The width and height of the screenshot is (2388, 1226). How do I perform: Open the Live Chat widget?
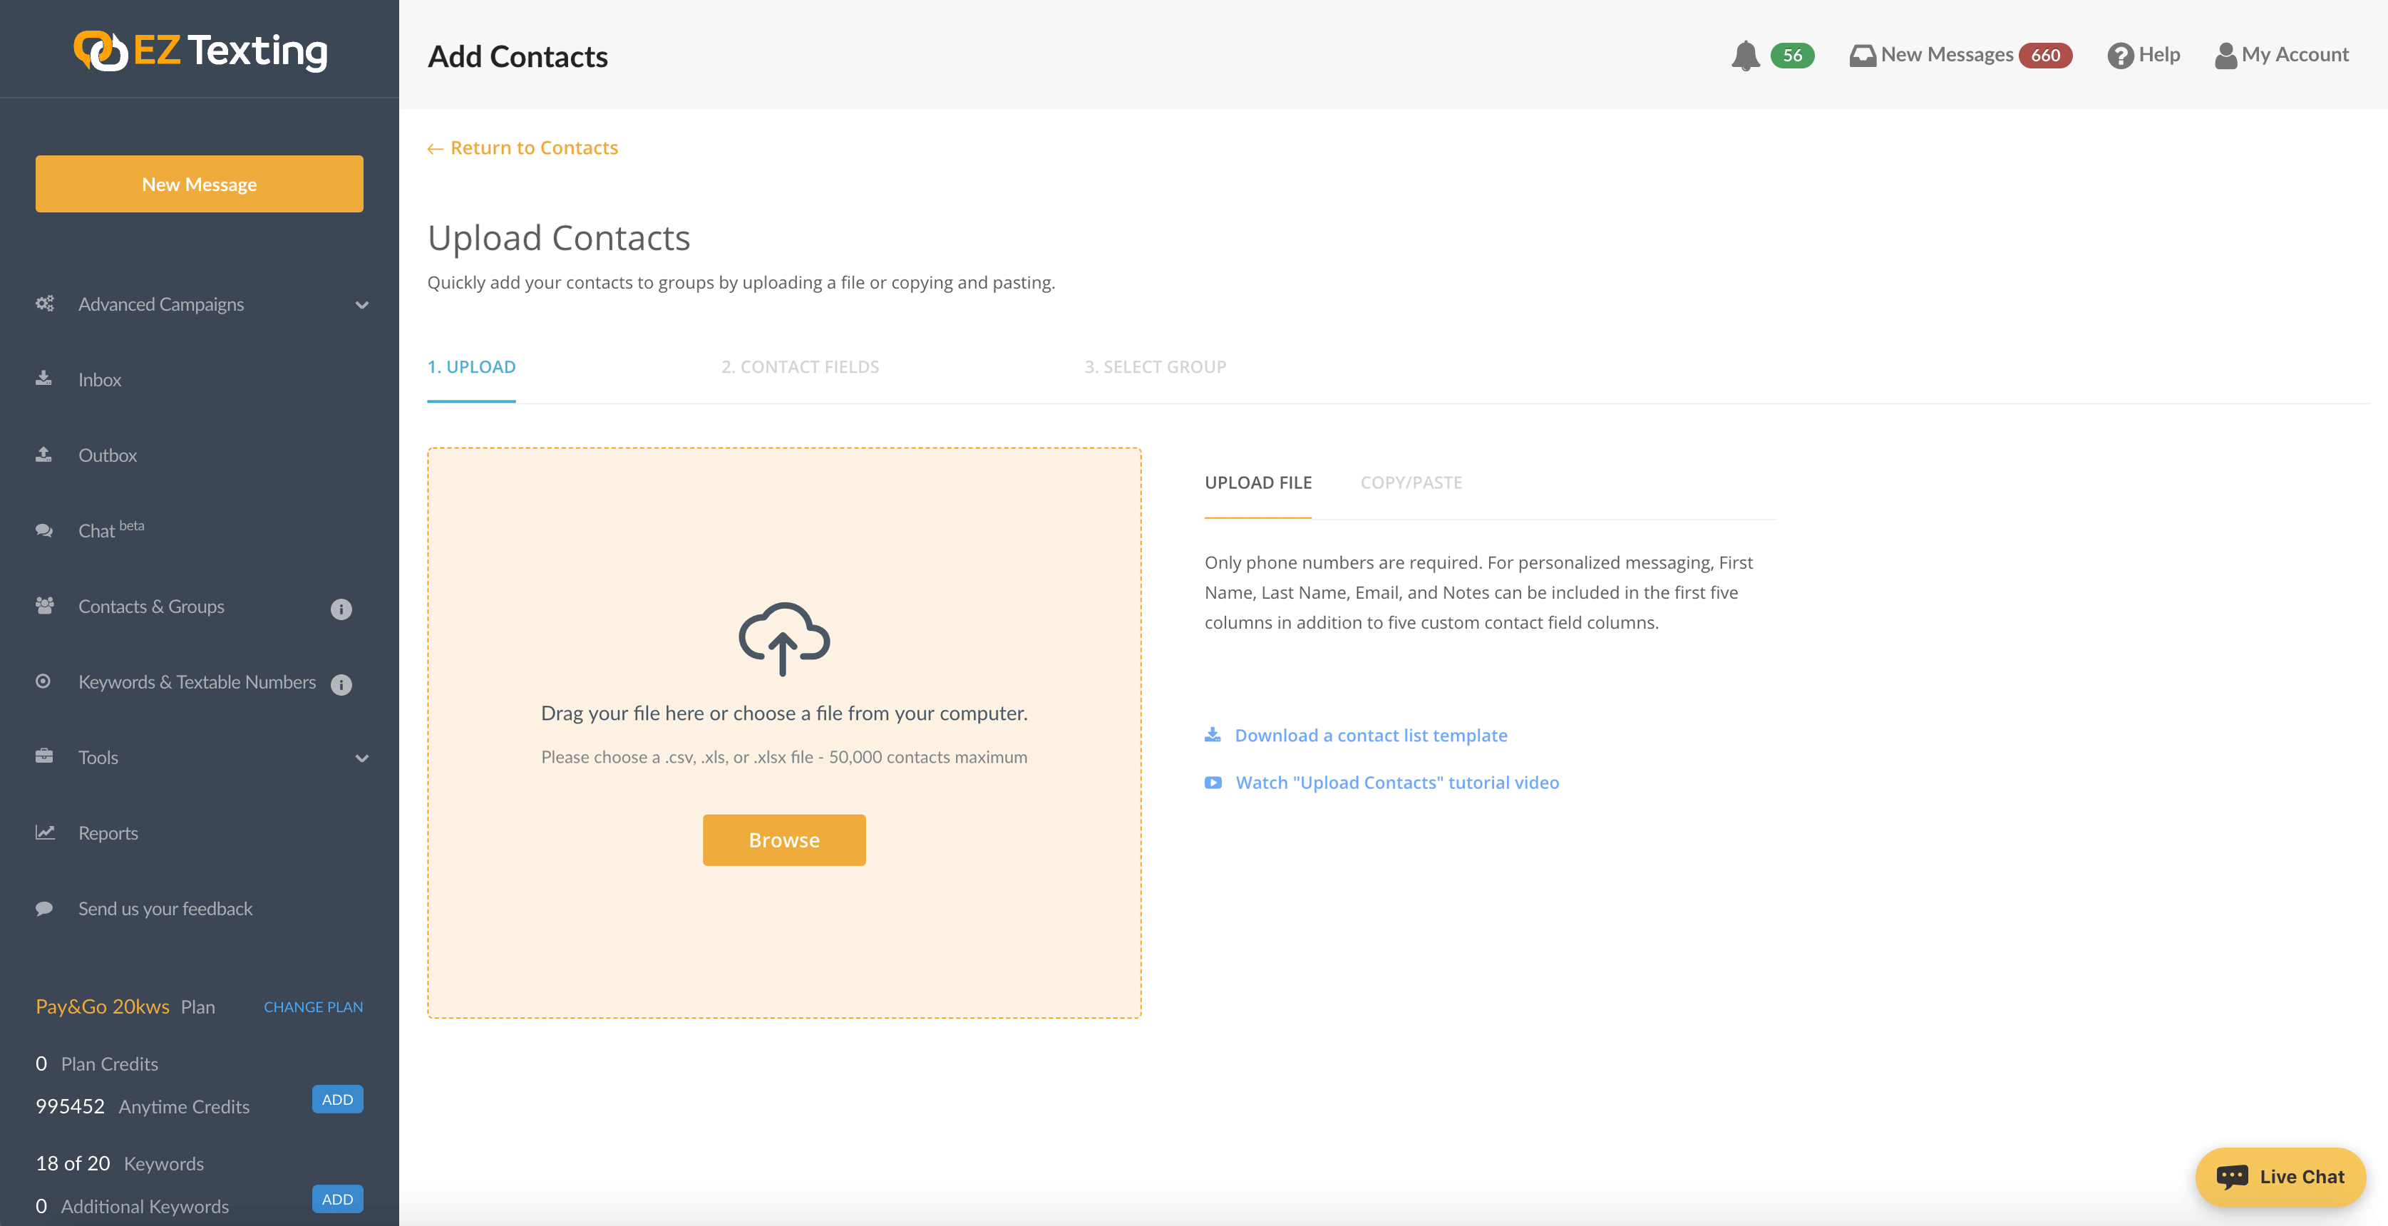click(2280, 1176)
